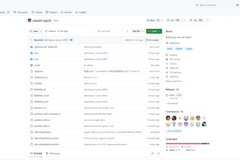Expand the Fork options arrow
240x160 pixels.
point(184,20)
